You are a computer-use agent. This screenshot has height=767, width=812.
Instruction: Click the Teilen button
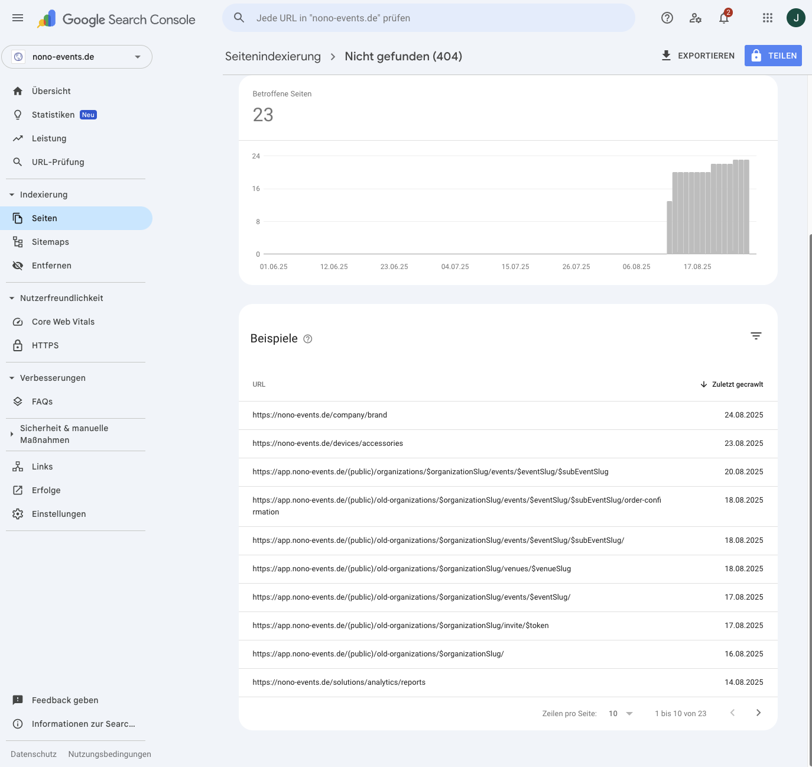tap(773, 56)
